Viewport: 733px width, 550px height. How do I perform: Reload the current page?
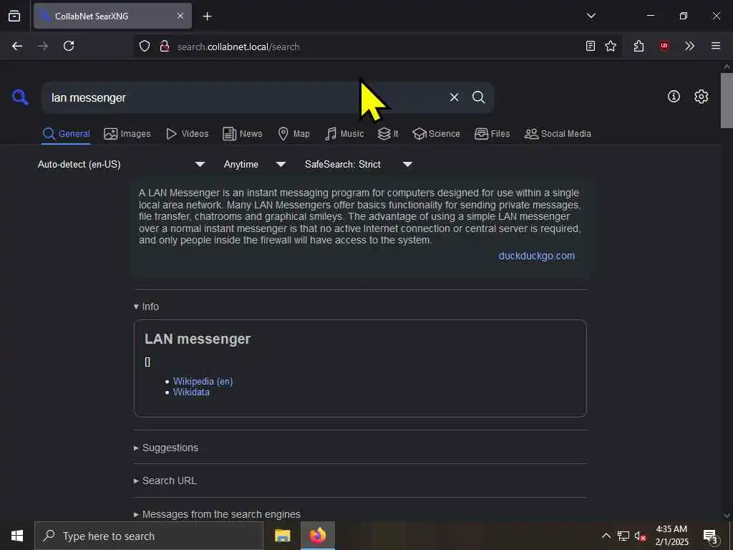(x=69, y=46)
